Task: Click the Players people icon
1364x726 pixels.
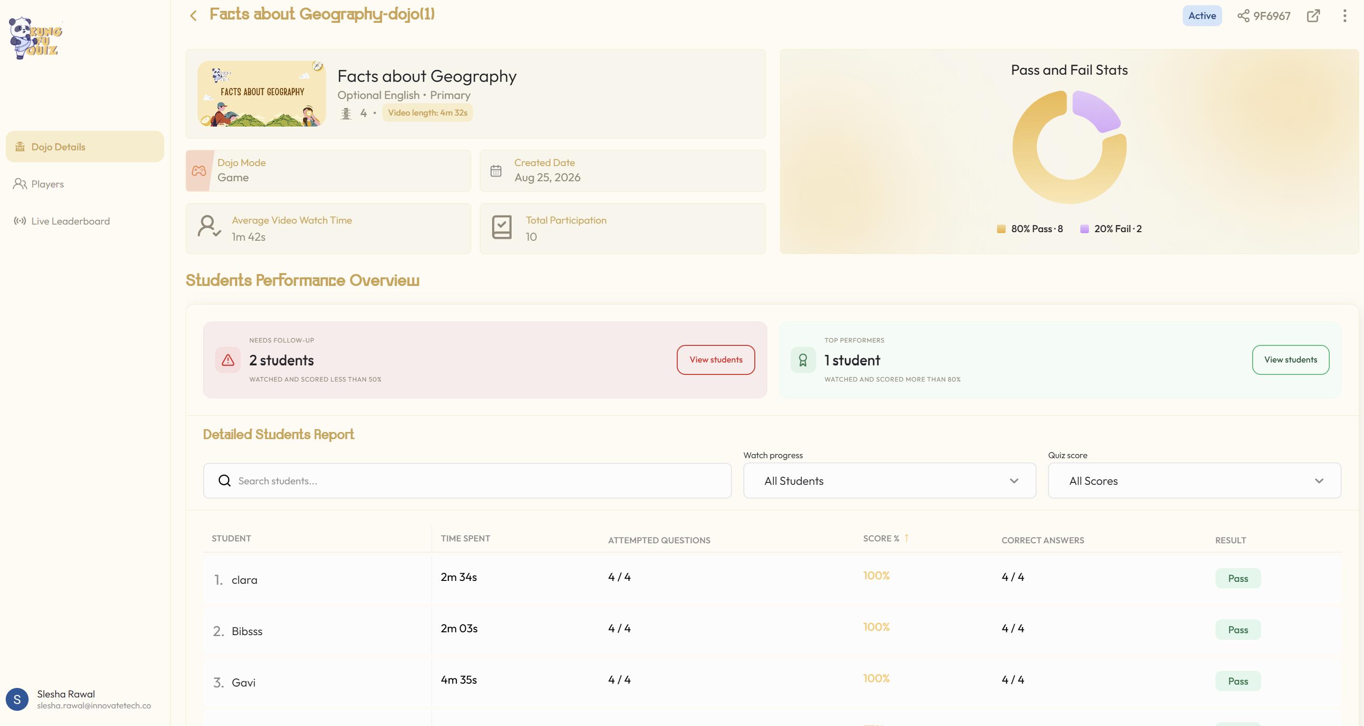Action: pyautogui.click(x=20, y=184)
